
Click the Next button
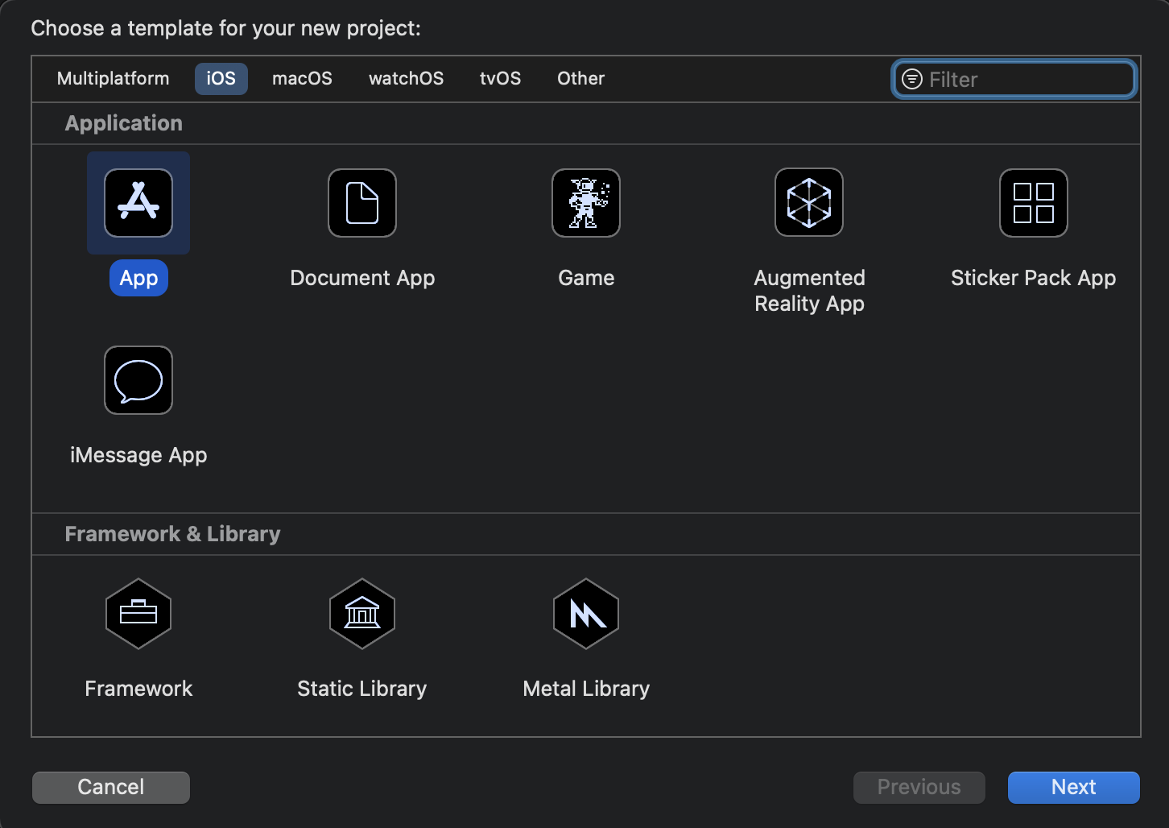[1073, 788]
